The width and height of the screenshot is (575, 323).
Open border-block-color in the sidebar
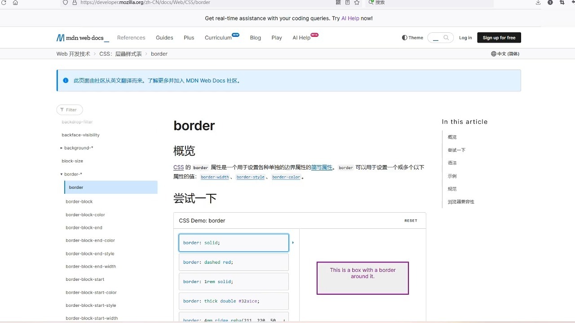pos(85,215)
